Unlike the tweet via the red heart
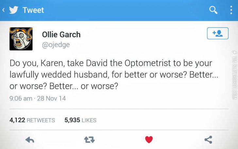 pyautogui.click(x=149, y=140)
